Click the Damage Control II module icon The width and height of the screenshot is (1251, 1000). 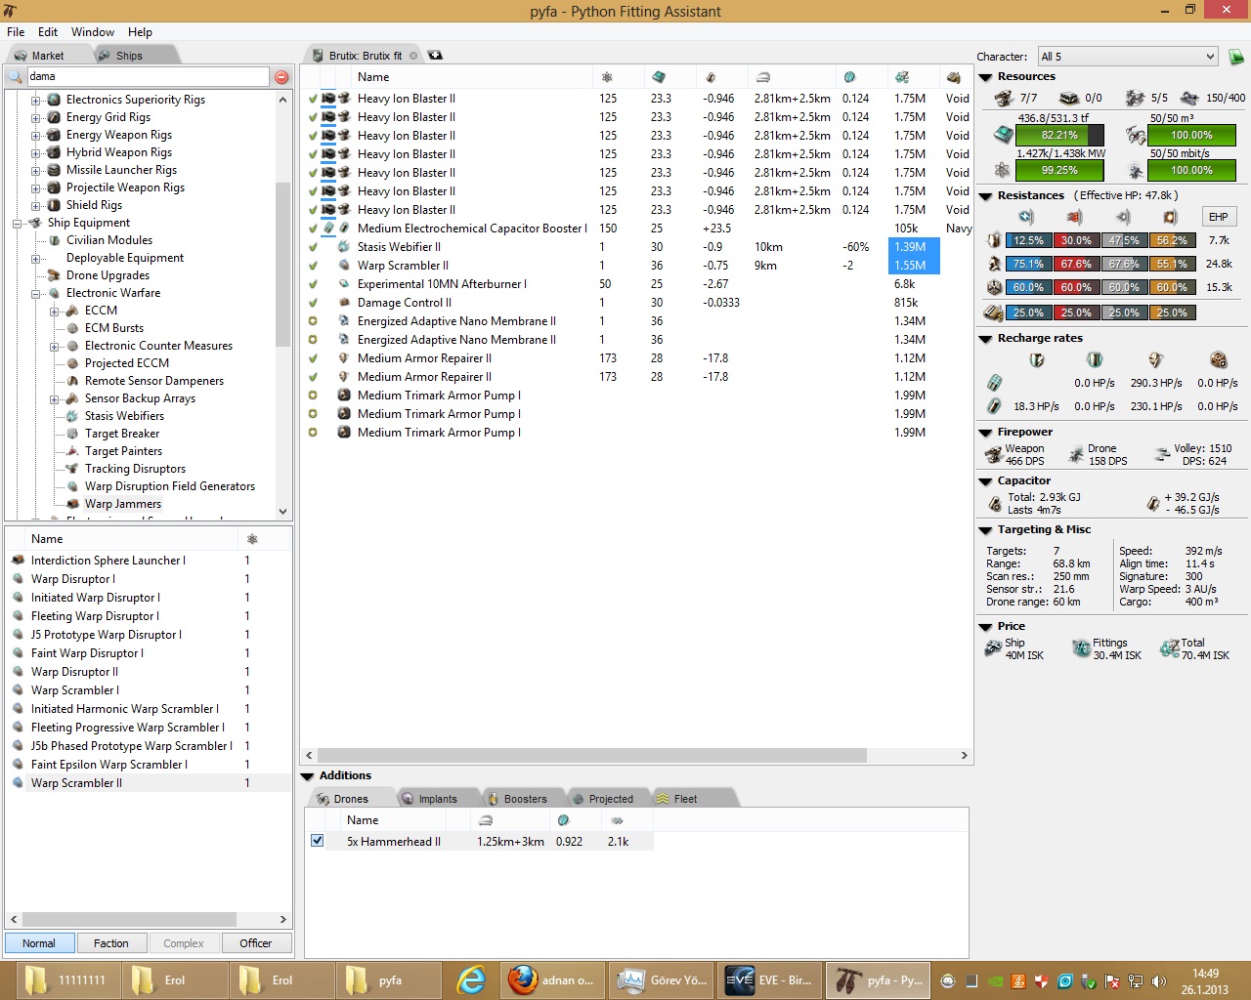tap(344, 303)
